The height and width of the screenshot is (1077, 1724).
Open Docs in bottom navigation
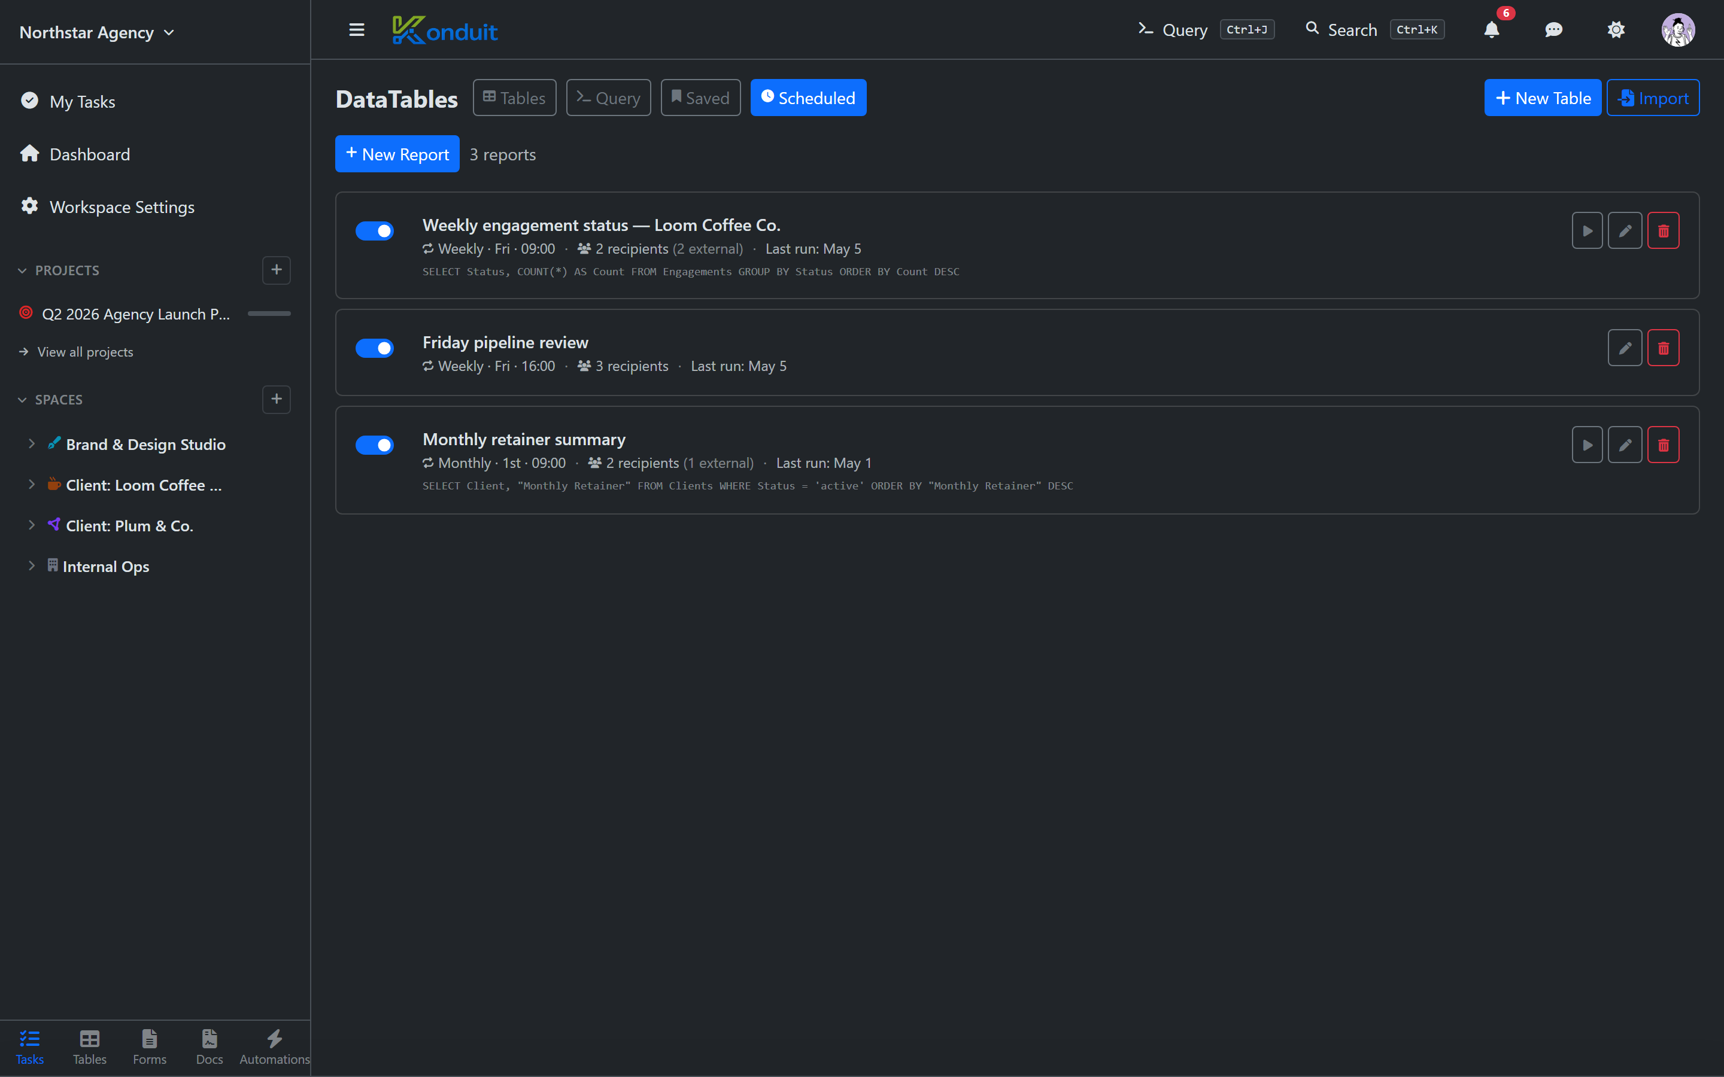pyautogui.click(x=210, y=1047)
